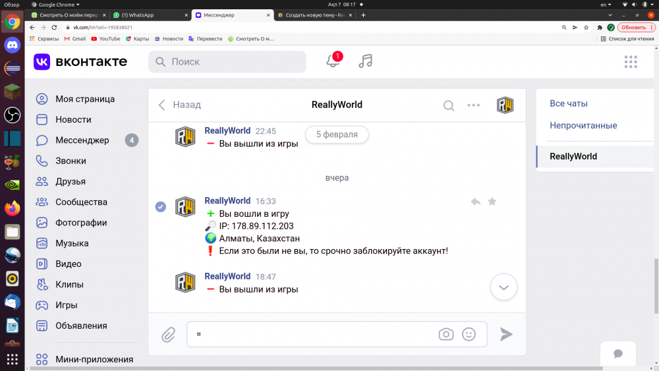Launch Discord from the dock
This screenshot has height=371, width=659.
(12, 45)
